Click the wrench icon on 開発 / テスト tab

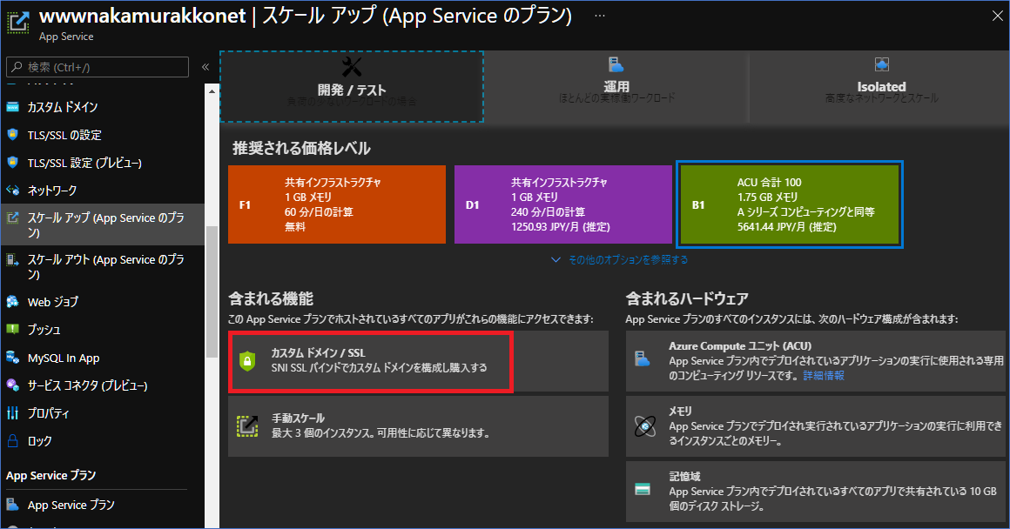click(x=352, y=66)
